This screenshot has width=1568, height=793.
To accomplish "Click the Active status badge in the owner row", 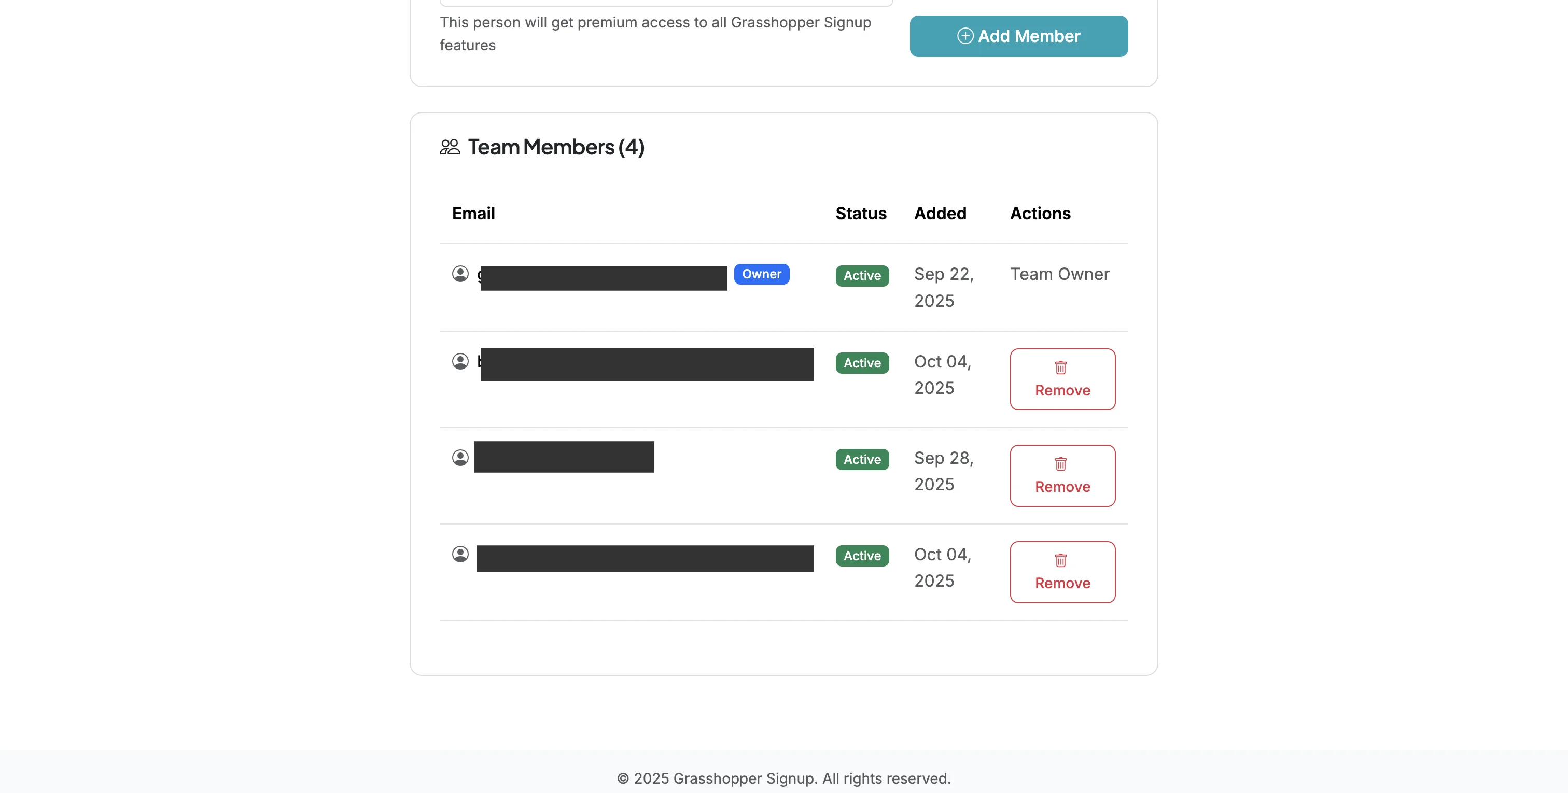I will click(861, 276).
